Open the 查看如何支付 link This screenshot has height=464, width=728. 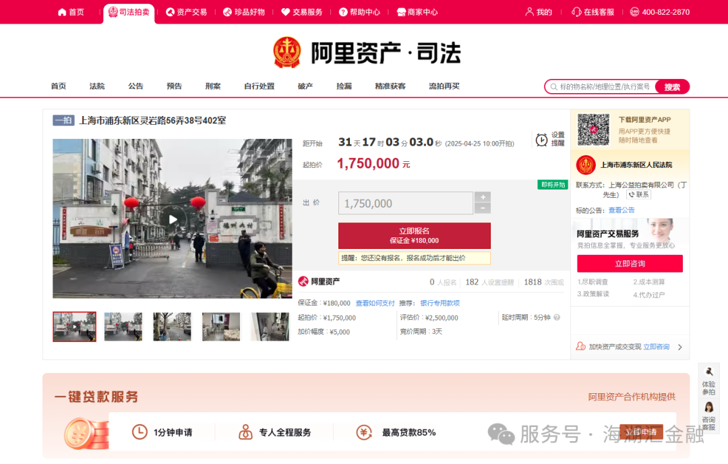click(375, 303)
